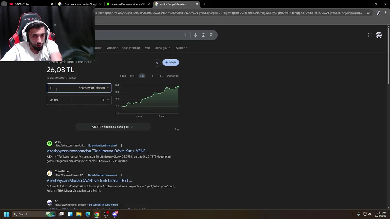This screenshot has width=390, height=219.
Task: Open Wise Azerbaycan manatından Türk lirasına link
Action: [x=97, y=151]
